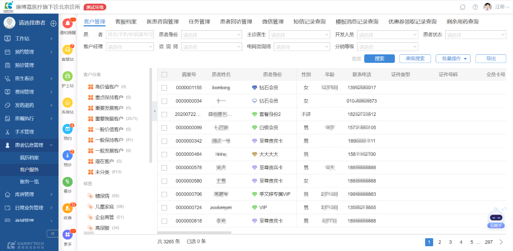The image size is (513, 251).
Task: Expand the 批量操作 dropdown button
Action: tap(453, 59)
